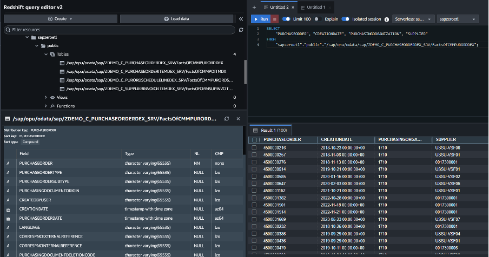Check the row checkbox for order 4500000216
This screenshot has width=489, height=257.
(254, 147)
